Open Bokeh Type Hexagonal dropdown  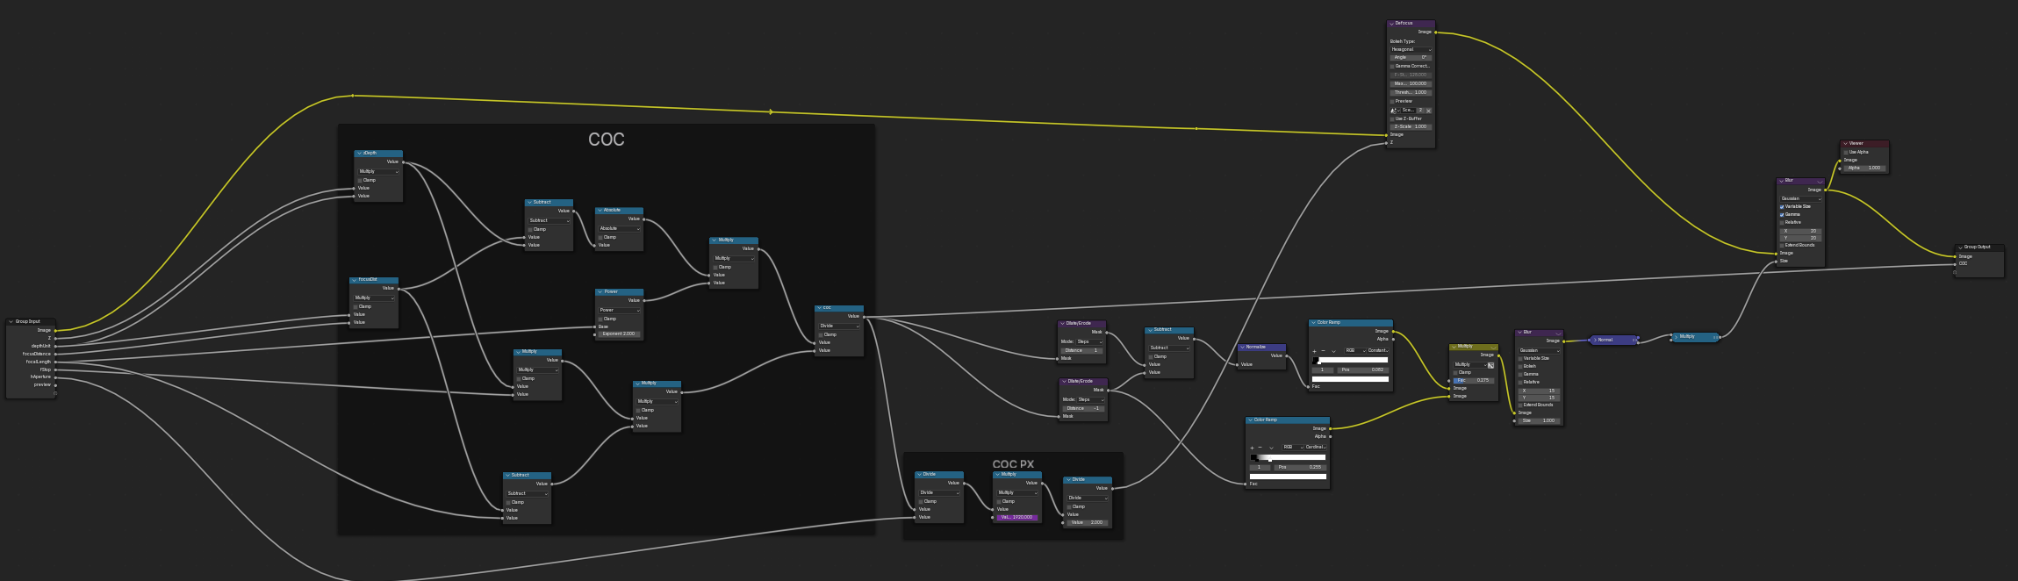click(1411, 49)
